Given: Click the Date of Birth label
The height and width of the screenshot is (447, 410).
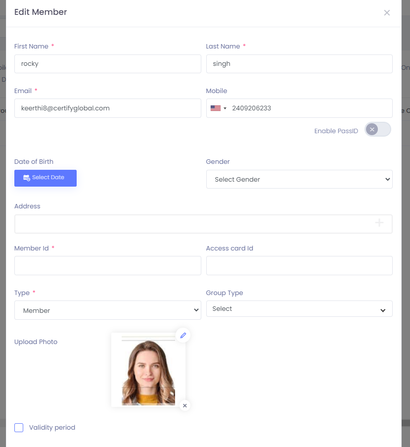Looking at the screenshot, I should click(x=34, y=162).
